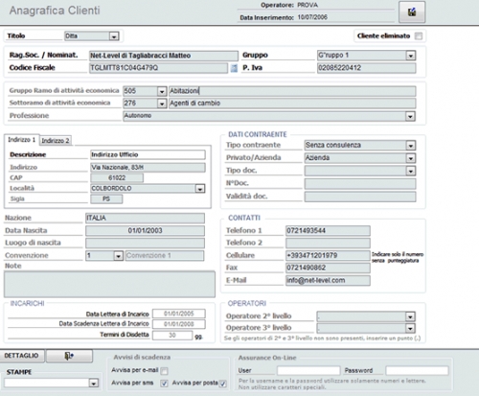Click the Indirizzo Via Nazionale field
This screenshot has height=396, width=479.
pyautogui.click(x=148, y=168)
